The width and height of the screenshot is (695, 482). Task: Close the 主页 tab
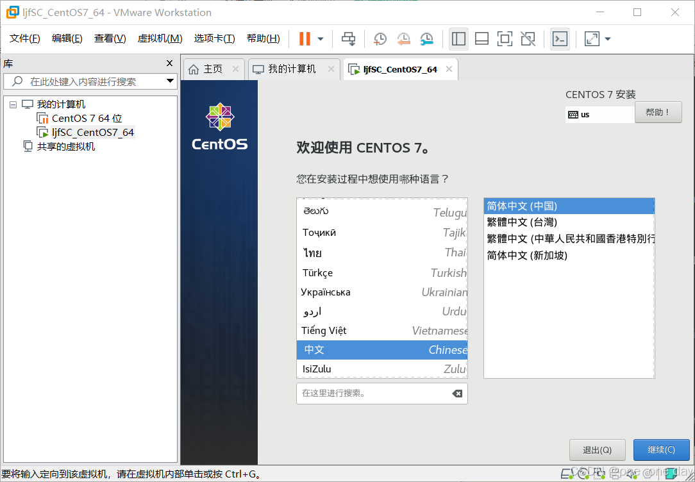coord(236,69)
